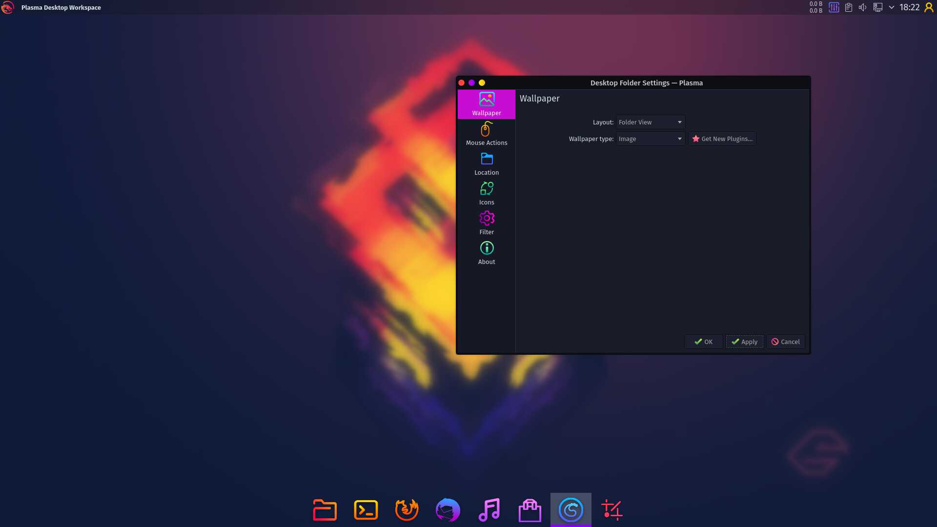Launch the music player from the dock
937x527 pixels.
pyautogui.click(x=489, y=509)
